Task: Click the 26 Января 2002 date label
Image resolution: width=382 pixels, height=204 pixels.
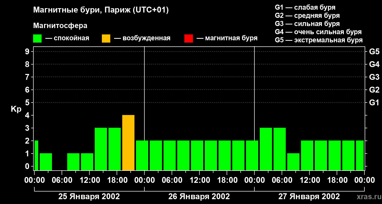Action: click(199, 196)
